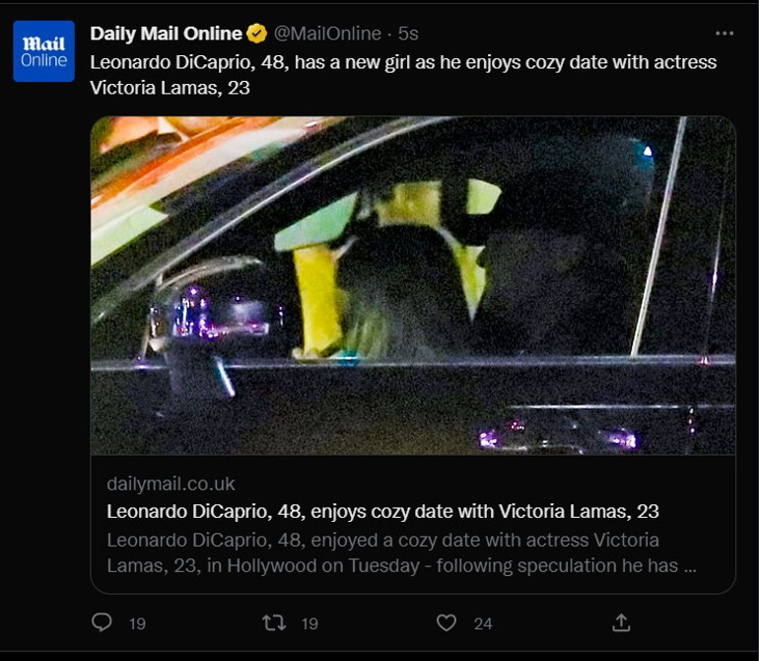Like the tweet with the heart icon
Screen dimensions: 759x661
tap(447, 623)
